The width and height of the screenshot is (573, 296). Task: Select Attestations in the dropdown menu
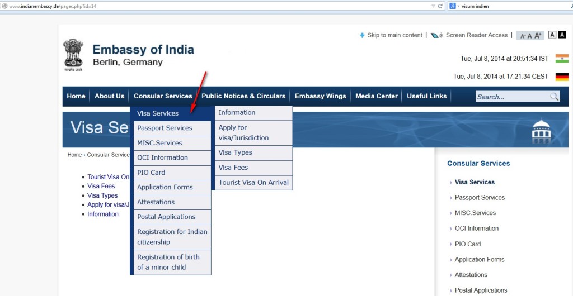click(172, 202)
